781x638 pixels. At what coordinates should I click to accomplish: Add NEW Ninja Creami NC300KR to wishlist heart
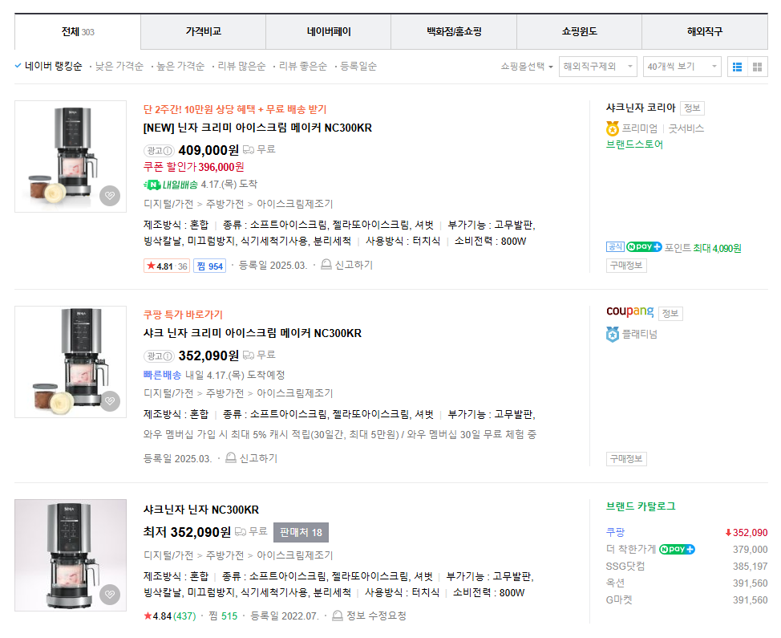pos(110,195)
